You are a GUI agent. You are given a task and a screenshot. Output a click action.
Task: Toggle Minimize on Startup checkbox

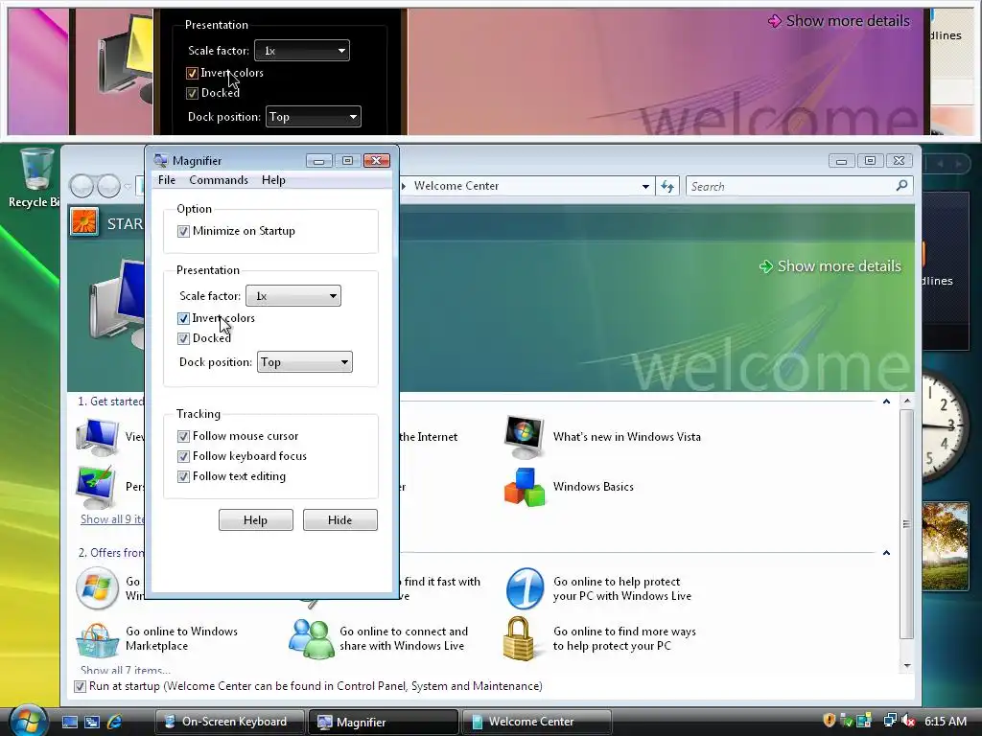pyautogui.click(x=183, y=231)
